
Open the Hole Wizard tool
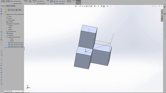click(30, 1)
